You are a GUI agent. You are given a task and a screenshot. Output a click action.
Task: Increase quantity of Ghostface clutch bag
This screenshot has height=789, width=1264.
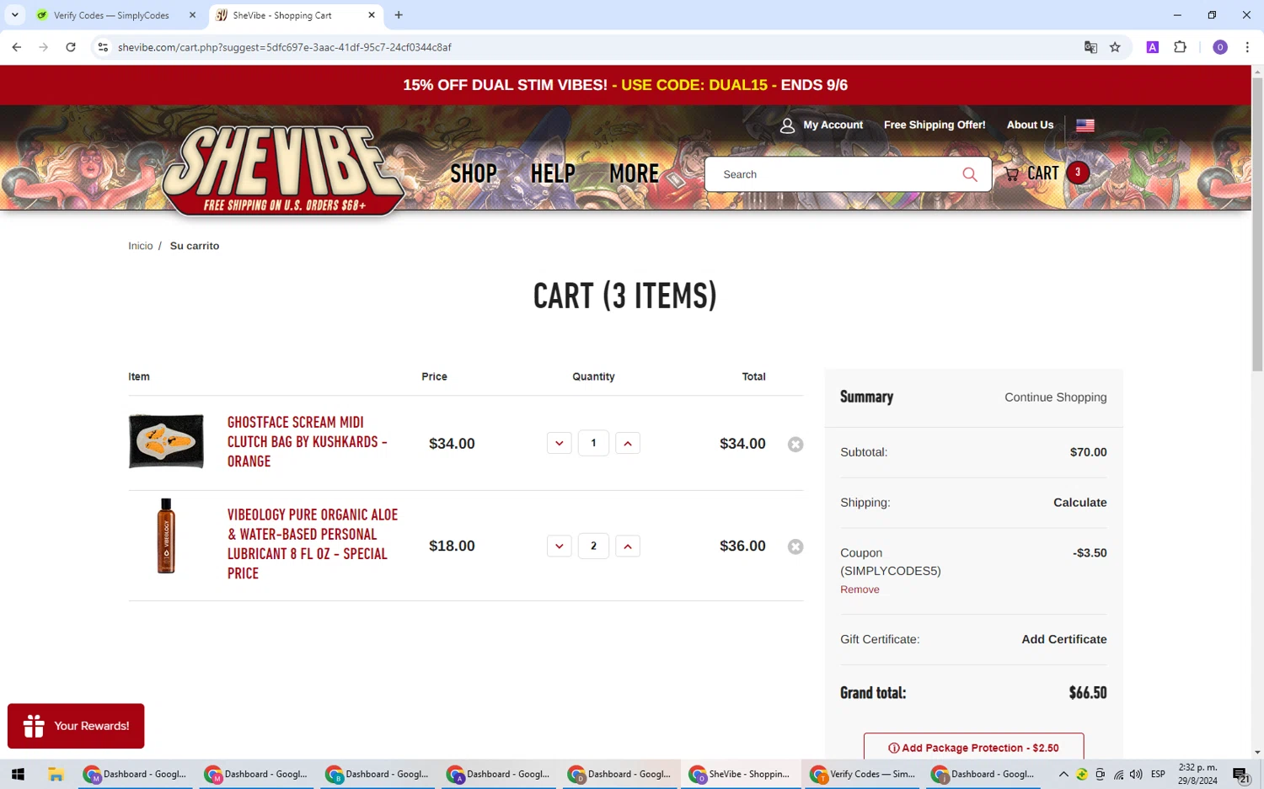tap(628, 444)
